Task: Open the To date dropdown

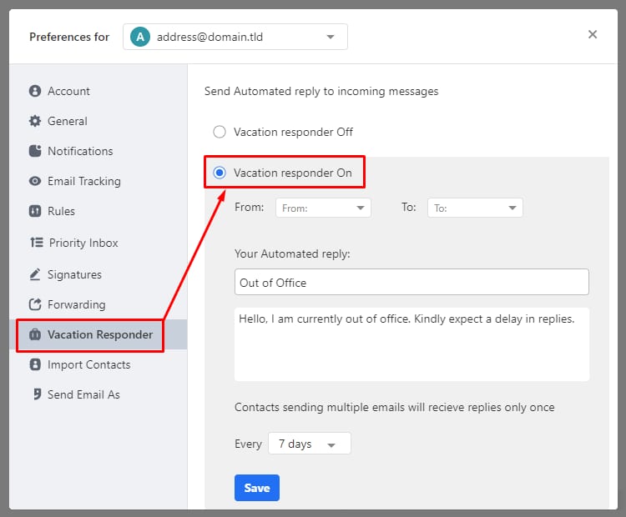Action: point(475,208)
